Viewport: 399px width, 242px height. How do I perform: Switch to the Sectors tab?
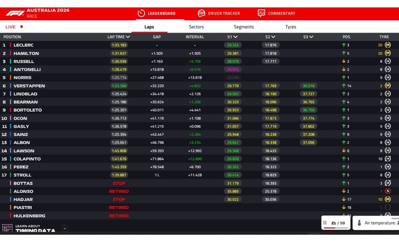pos(196,27)
